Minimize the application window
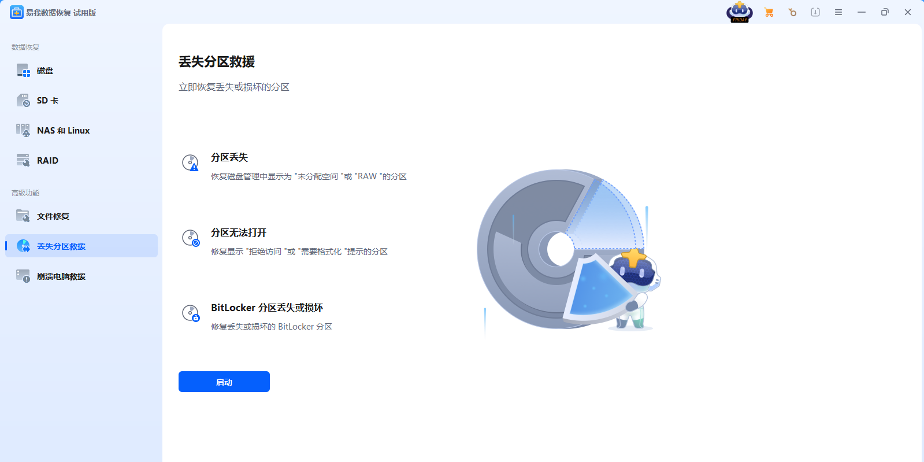 [862, 12]
